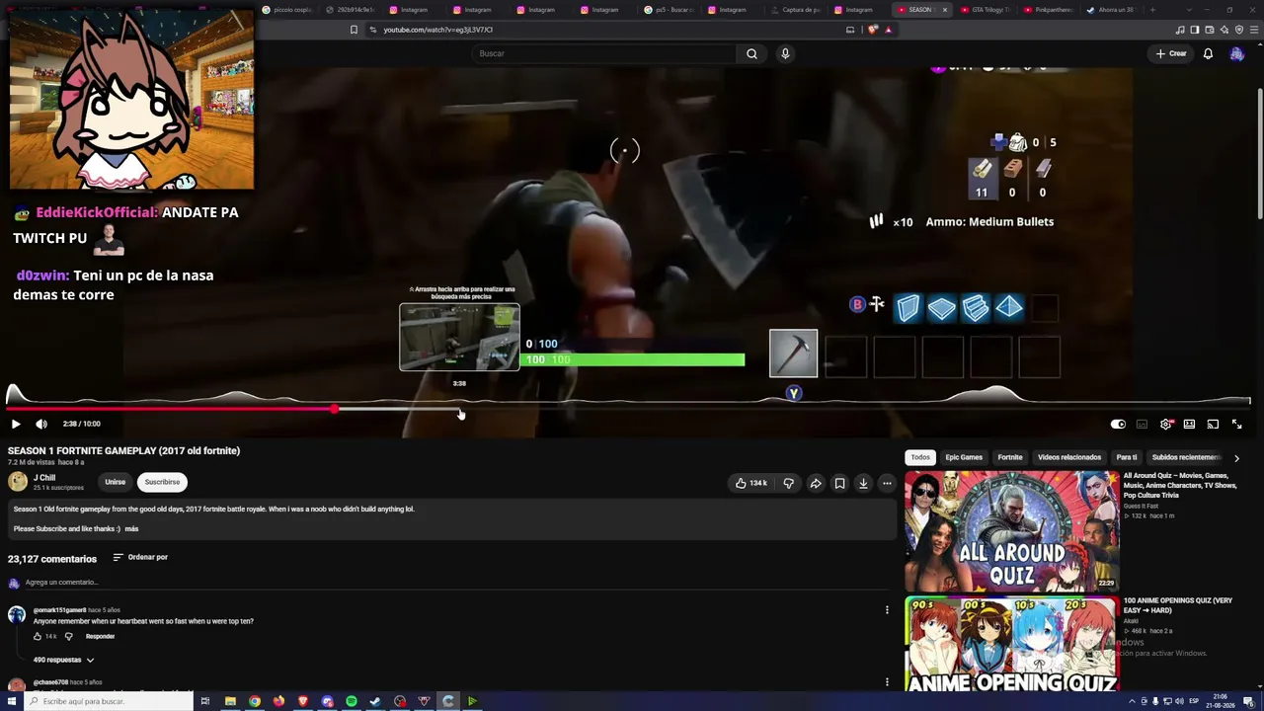Close the SEASON 1 YouTube tab
1264x711 pixels.
point(944,10)
